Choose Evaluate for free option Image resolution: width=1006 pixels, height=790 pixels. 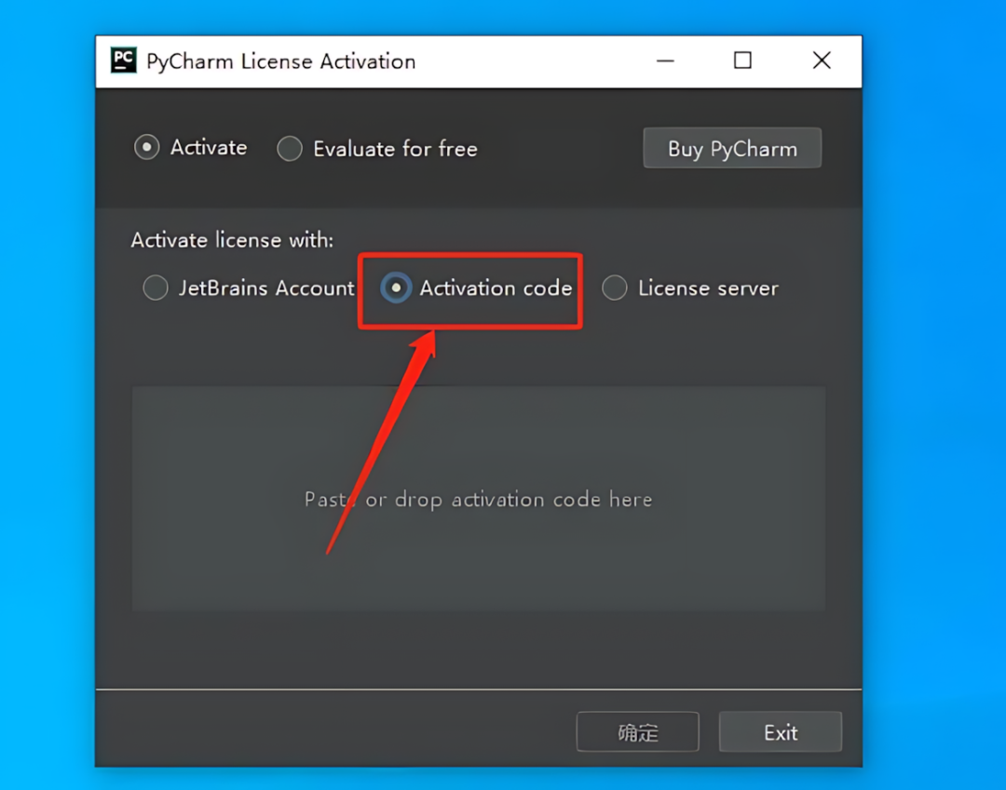(290, 149)
